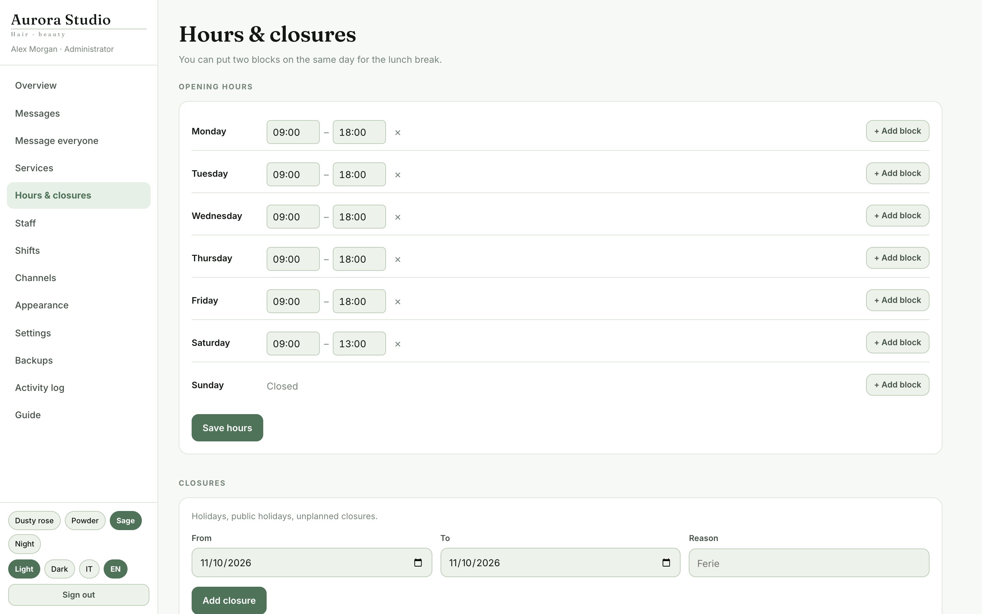Enable Light mode
This screenshot has width=982, height=614.
click(24, 569)
